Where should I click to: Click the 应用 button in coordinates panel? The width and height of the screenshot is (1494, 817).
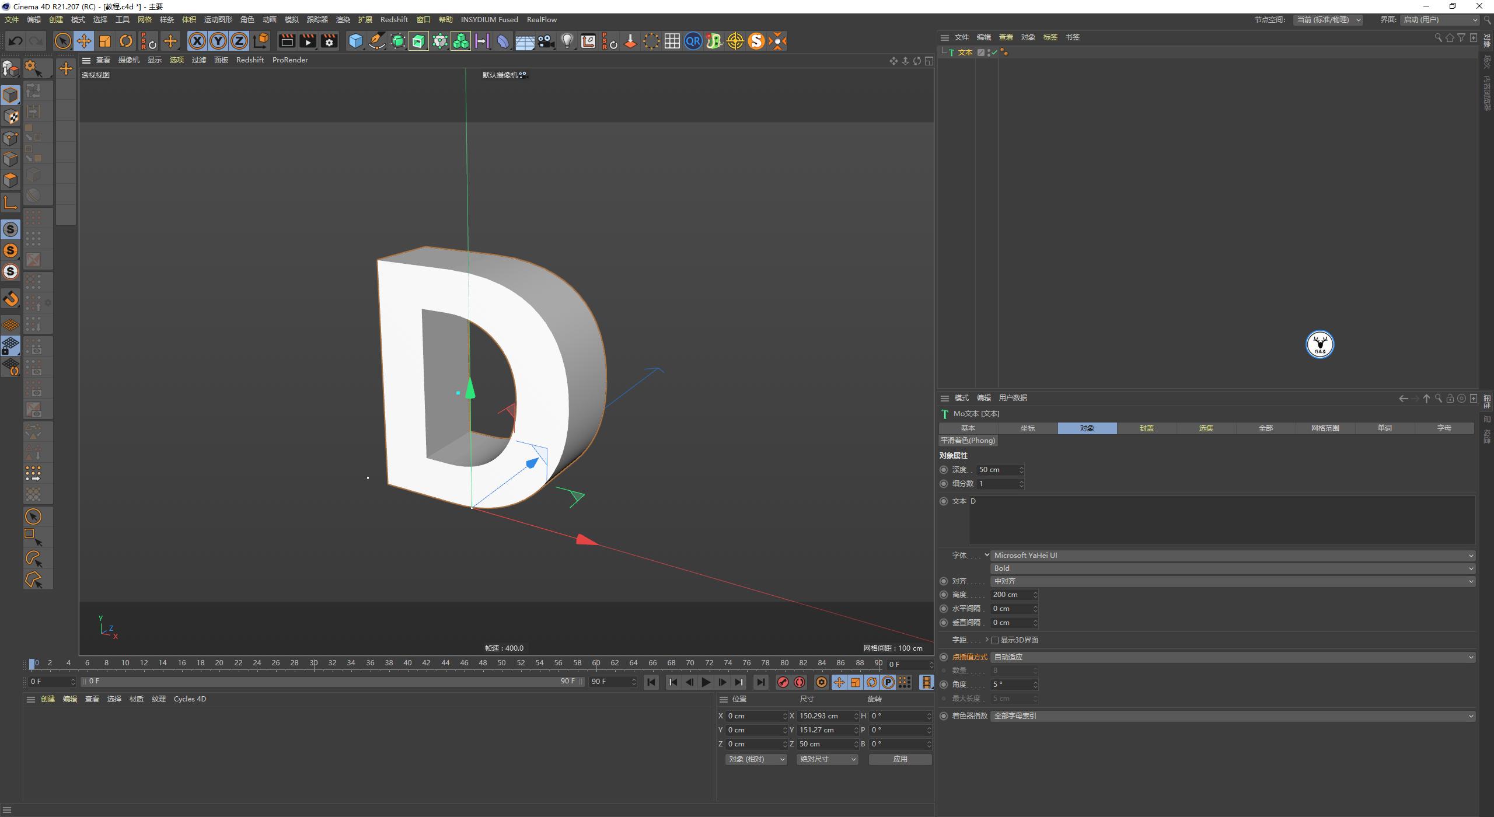(x=900, y=759)
